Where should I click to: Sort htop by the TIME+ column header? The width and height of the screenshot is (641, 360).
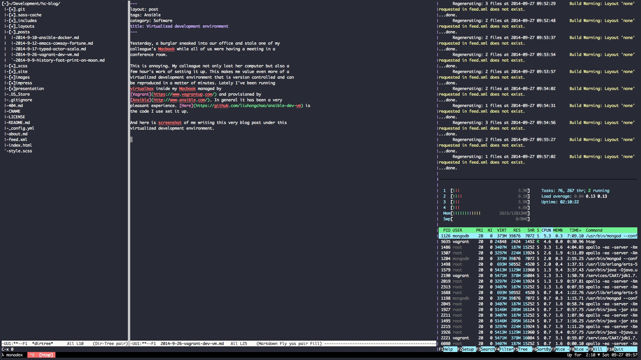[575, 230]
